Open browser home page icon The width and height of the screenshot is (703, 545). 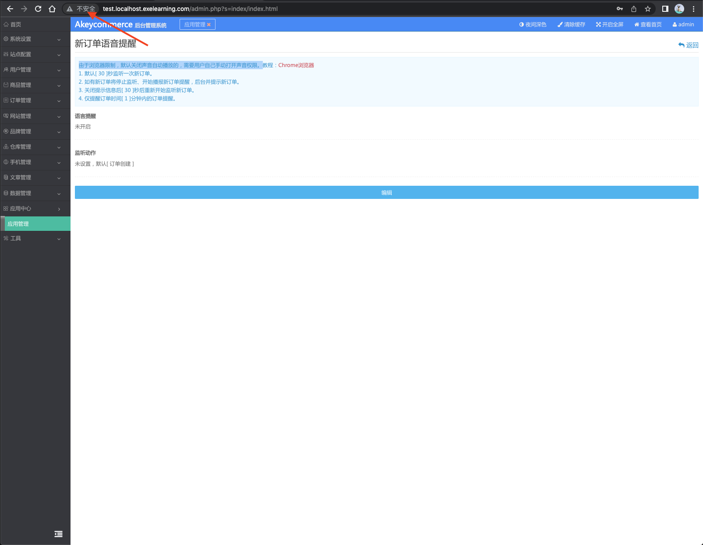click(52, 9)
